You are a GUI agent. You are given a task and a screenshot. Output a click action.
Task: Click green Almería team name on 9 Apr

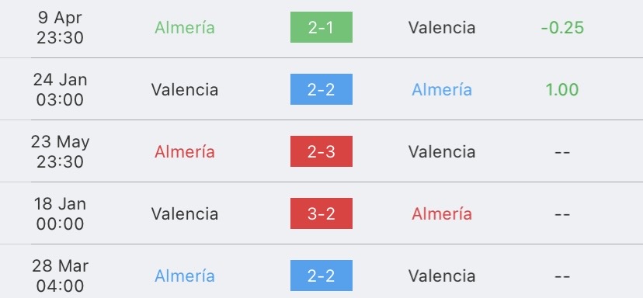point(185,27)
